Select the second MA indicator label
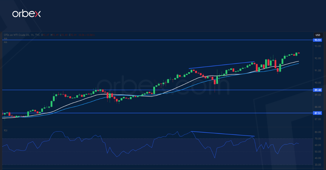 click(5, 42)
